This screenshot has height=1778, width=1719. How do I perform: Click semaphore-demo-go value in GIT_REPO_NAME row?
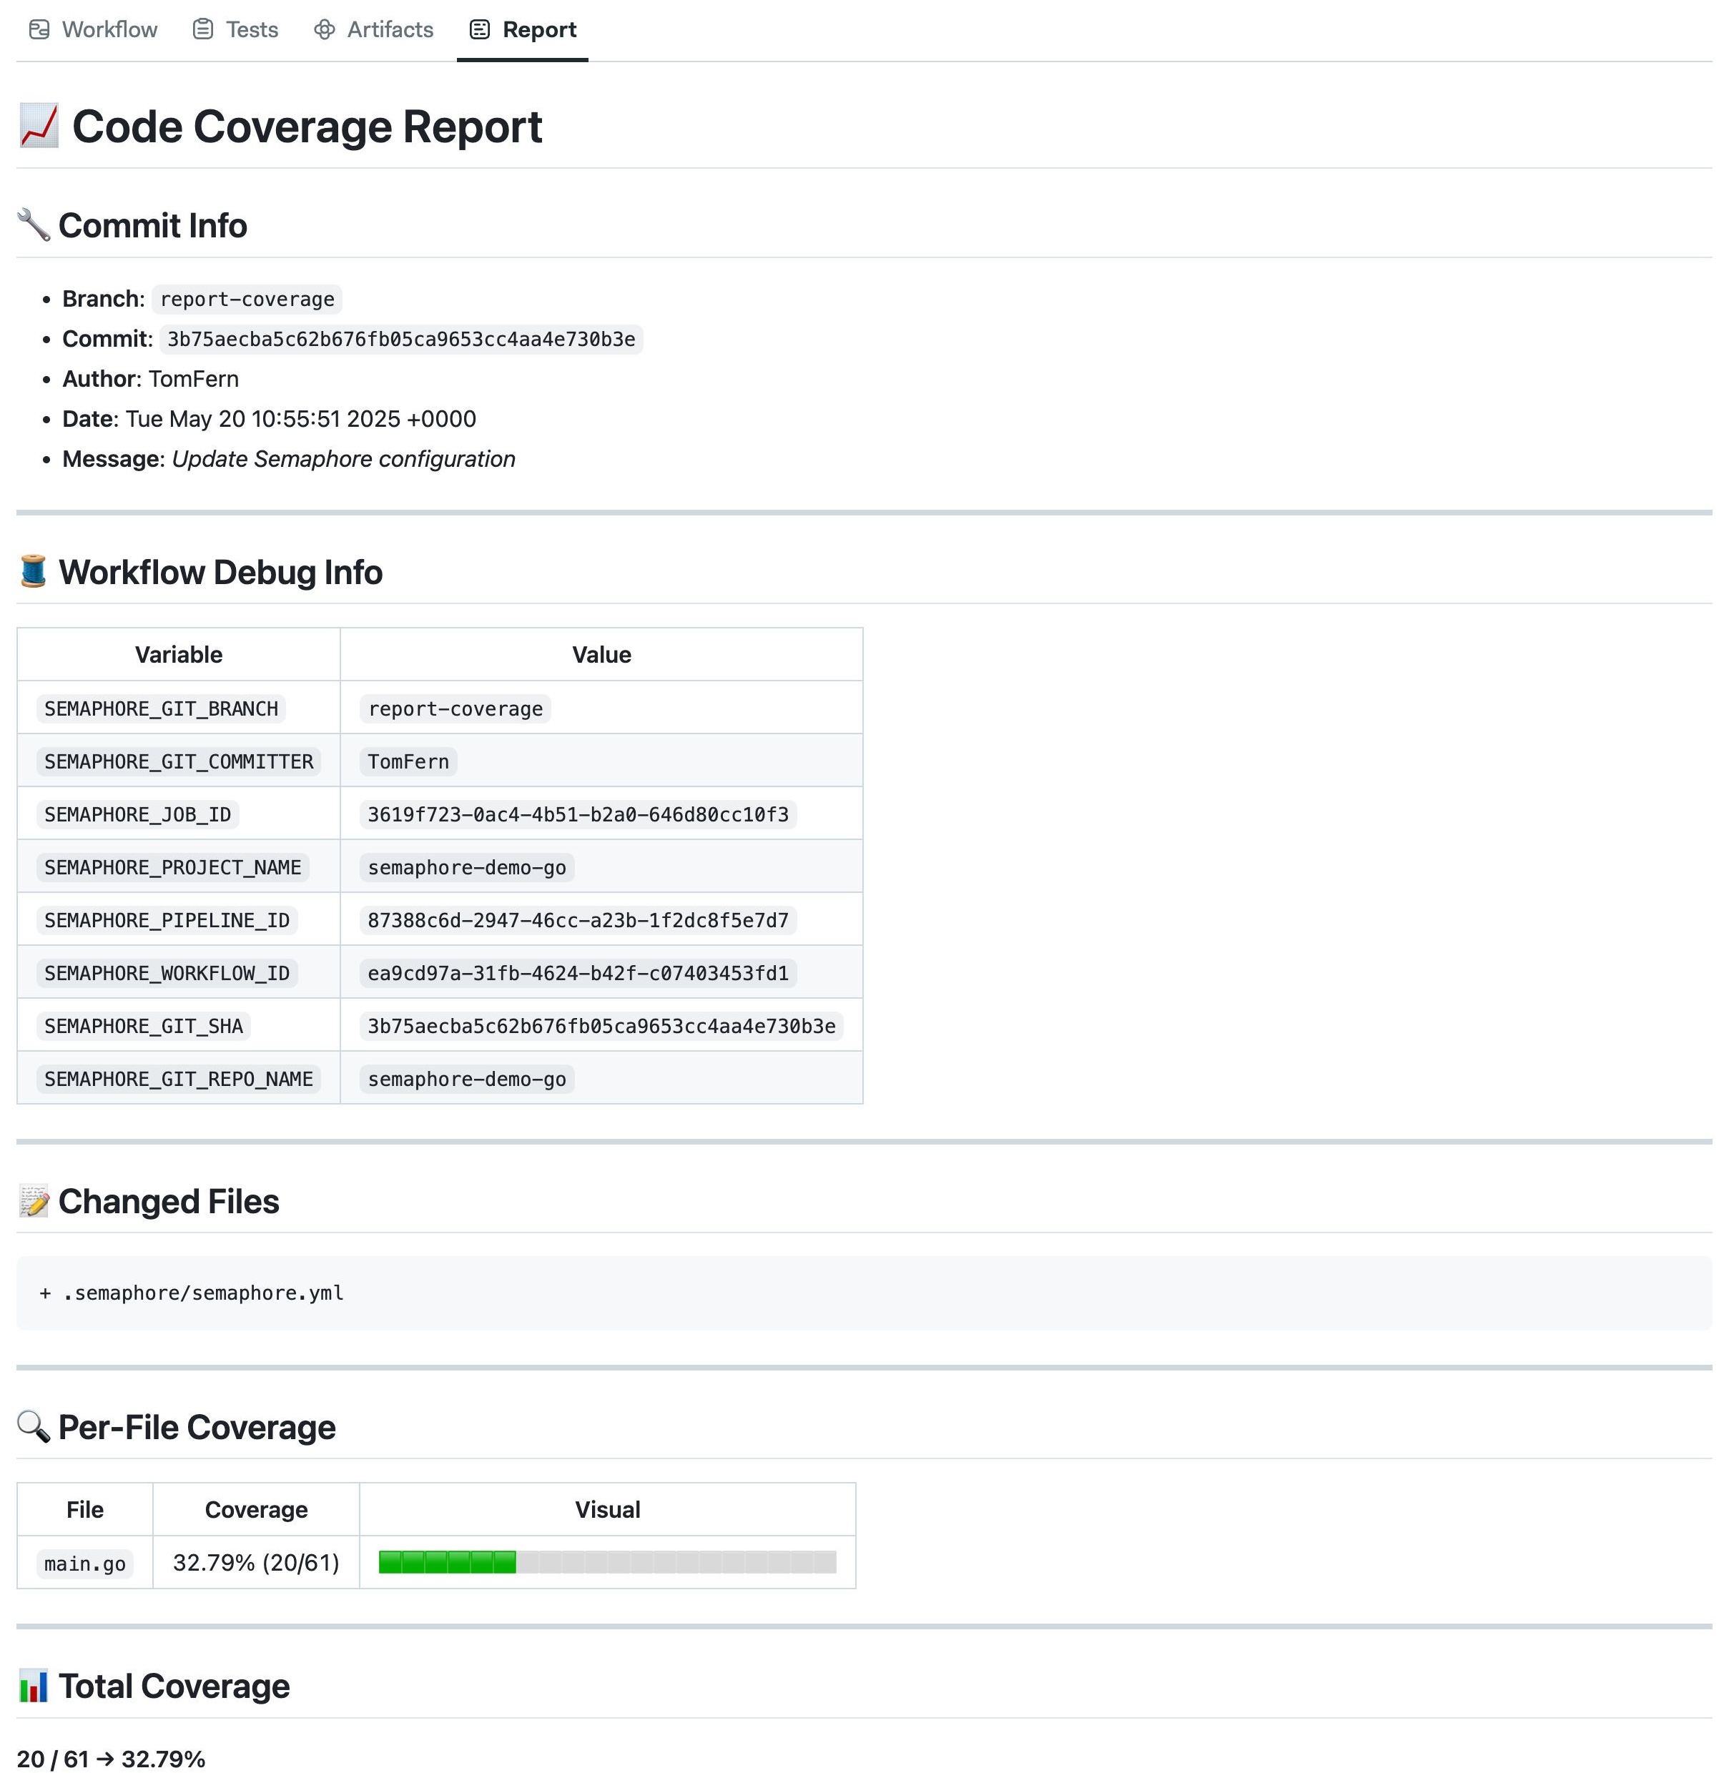click(x=467, y=1079)
